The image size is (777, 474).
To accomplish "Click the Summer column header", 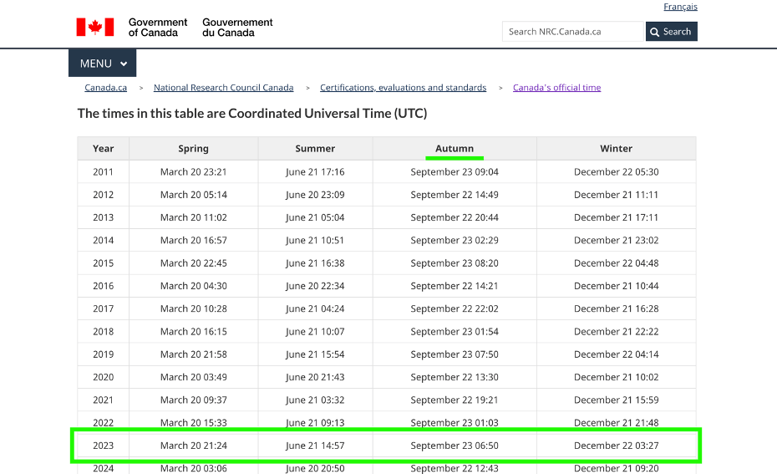I will tap(315, 148).
